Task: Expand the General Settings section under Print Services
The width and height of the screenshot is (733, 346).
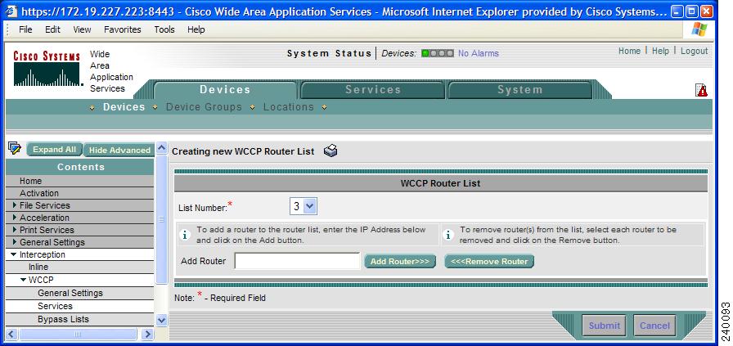Action: pyautogui.click(x=15, y=242)
